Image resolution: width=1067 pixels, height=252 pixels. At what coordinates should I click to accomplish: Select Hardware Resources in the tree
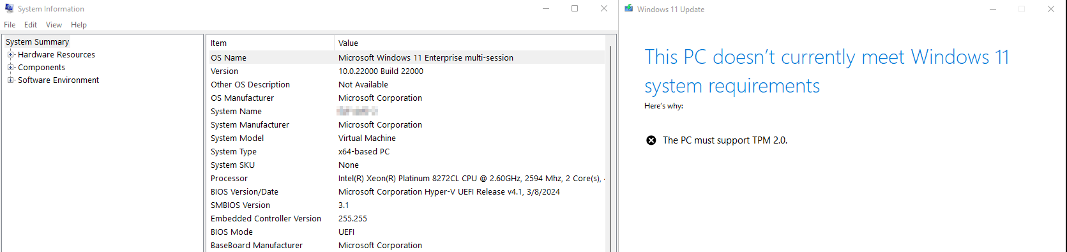tap(56, 55)
